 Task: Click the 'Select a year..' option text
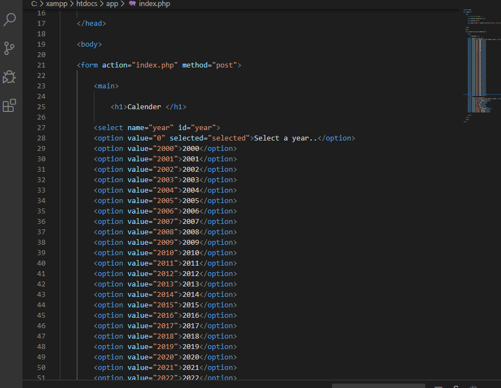pos(286,138)
